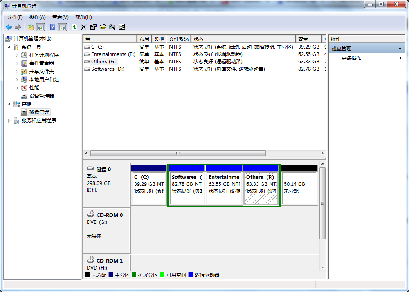Collapse the 系统工具 tree node
Image resolution: width=409 pixels, height=292 pixels.
[9, 47]
